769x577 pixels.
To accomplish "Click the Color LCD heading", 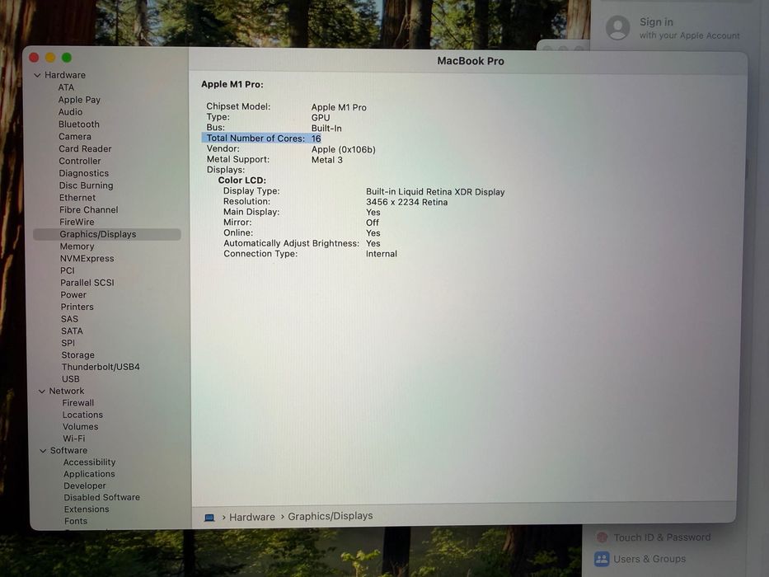I will coord(242,181).
